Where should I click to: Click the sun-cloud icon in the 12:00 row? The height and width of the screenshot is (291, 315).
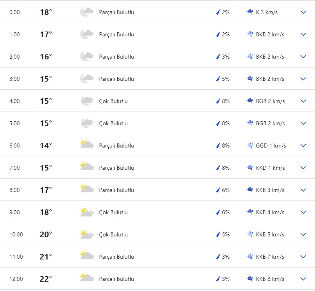point(87,279)
